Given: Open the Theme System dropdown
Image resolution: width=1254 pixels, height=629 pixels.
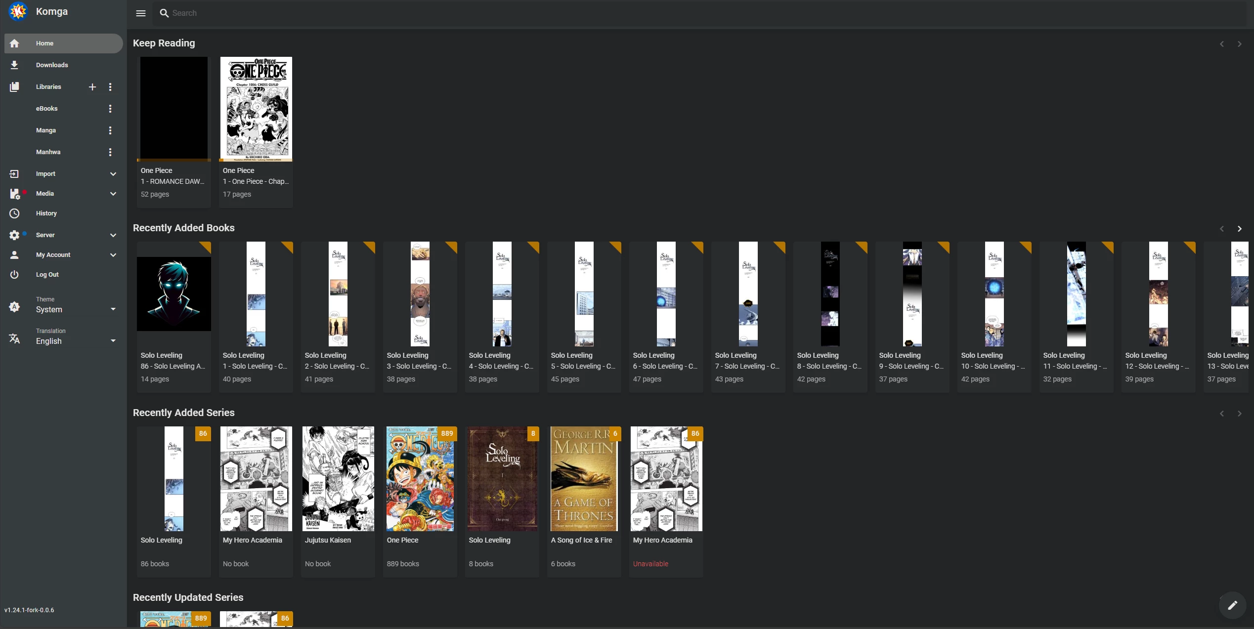Looking at the screenshot, I should 75,309.
